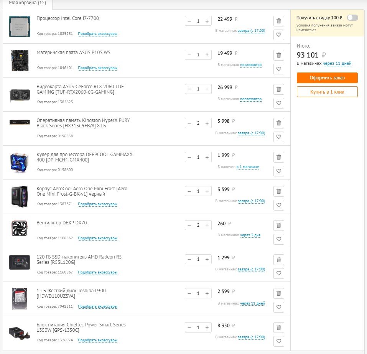
Task: Increase quantity of AMD Radeon R5 SSD
Action: pos(207,259)
